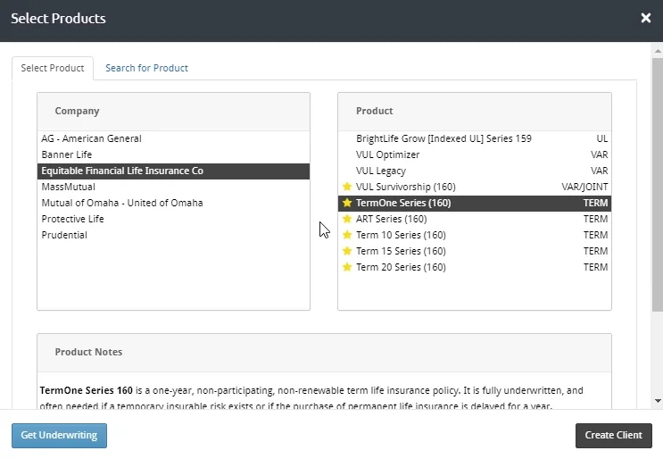
Task: Pick Mutual of Omaha - United of Omaha
Action: [x=173, y=203]
